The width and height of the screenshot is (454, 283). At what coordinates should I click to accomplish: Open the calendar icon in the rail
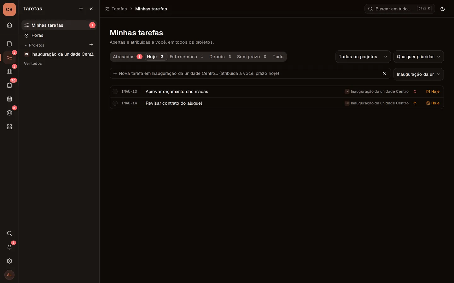point(9,99)
